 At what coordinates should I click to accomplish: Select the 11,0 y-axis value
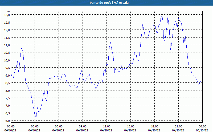[7, 45]
